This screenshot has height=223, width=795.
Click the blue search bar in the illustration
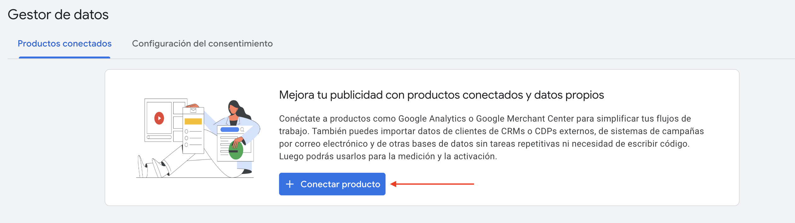[x=230, y=129]
